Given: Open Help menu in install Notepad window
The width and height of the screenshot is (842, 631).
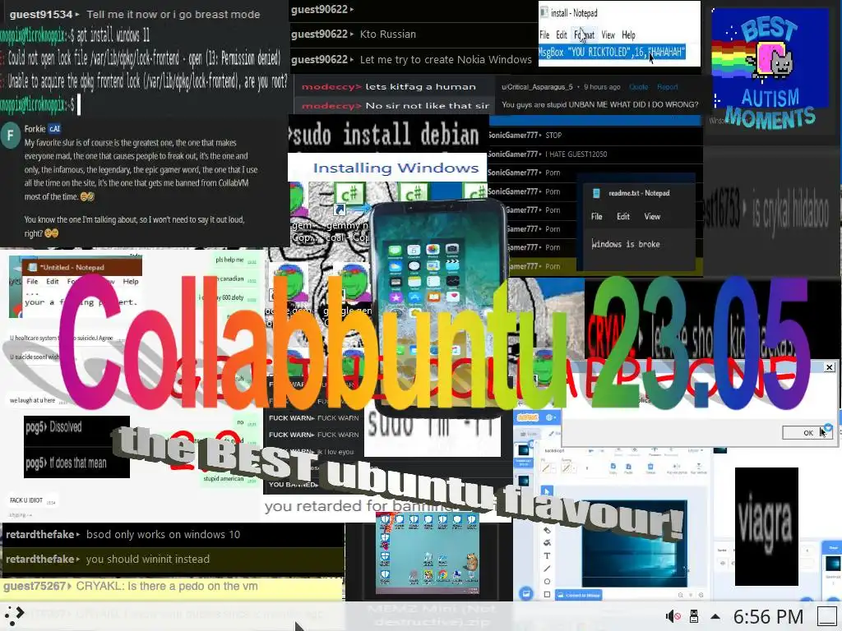Looking at the screenshot, I should (628, 35).
